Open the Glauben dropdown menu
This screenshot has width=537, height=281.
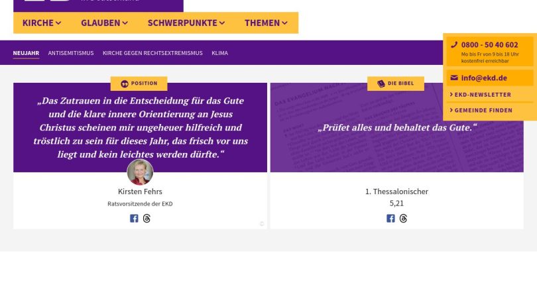tap(104, 23)
